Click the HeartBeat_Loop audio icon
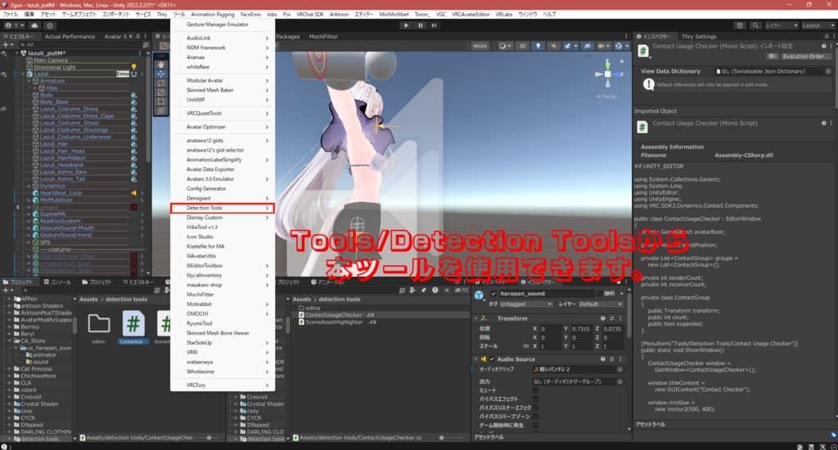Image resolution: width=838 pixels, height=450 pixels. [x=133, y=193]
